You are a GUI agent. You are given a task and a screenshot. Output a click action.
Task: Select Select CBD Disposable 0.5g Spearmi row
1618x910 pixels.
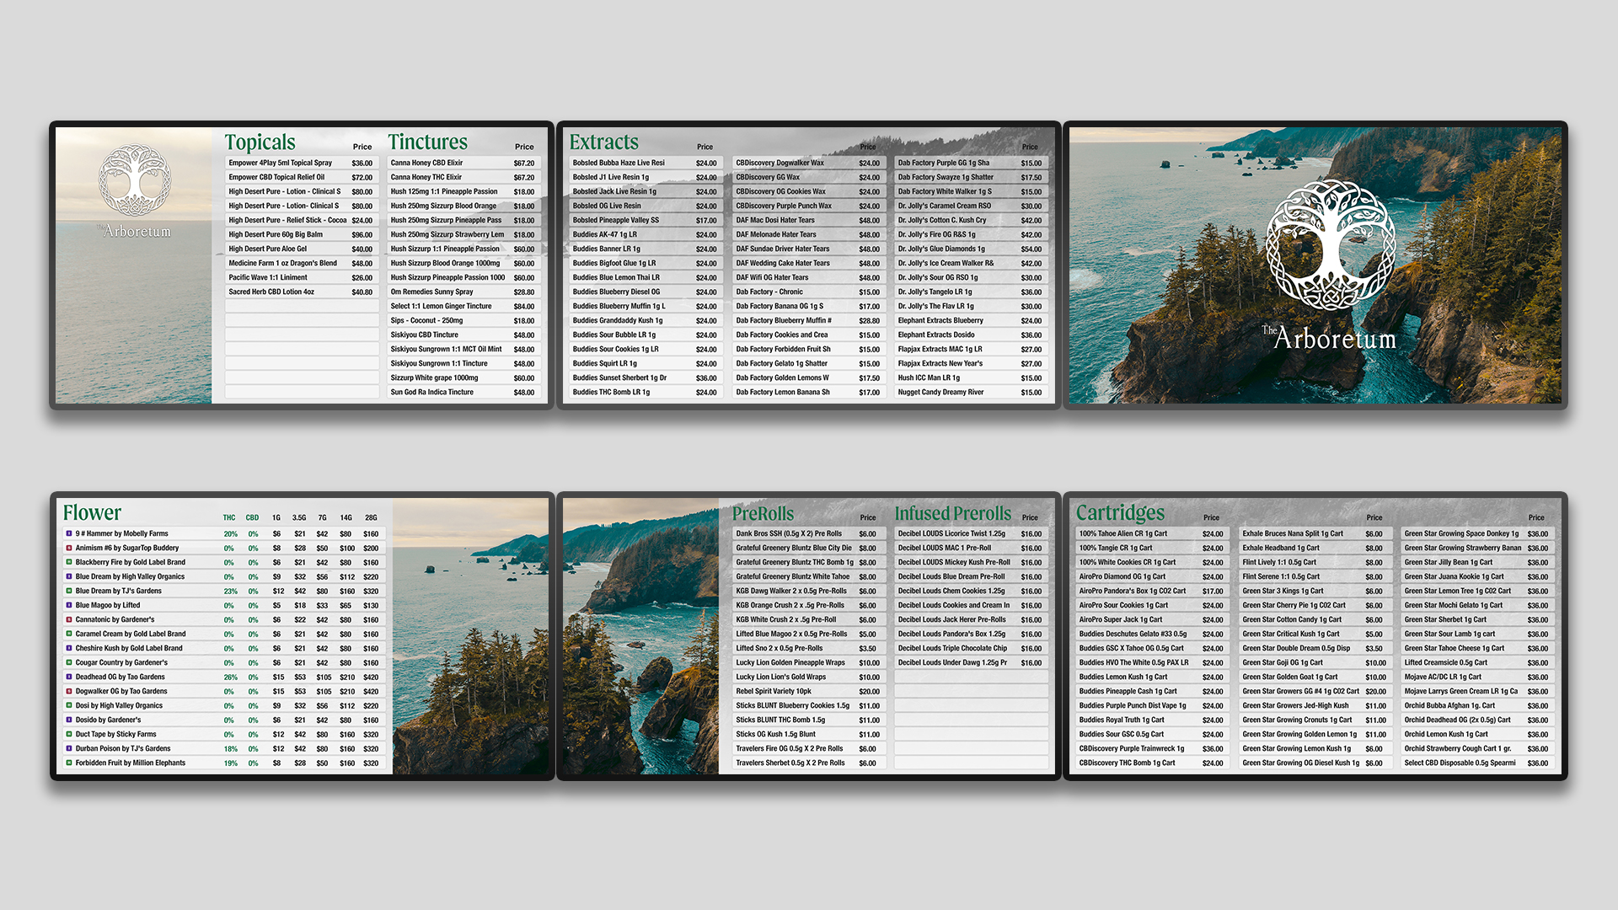(x=1478, y=763)
